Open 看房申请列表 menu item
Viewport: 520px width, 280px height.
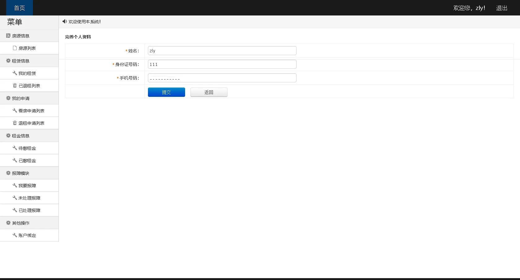pyautogui.click(x=29, y=111)
